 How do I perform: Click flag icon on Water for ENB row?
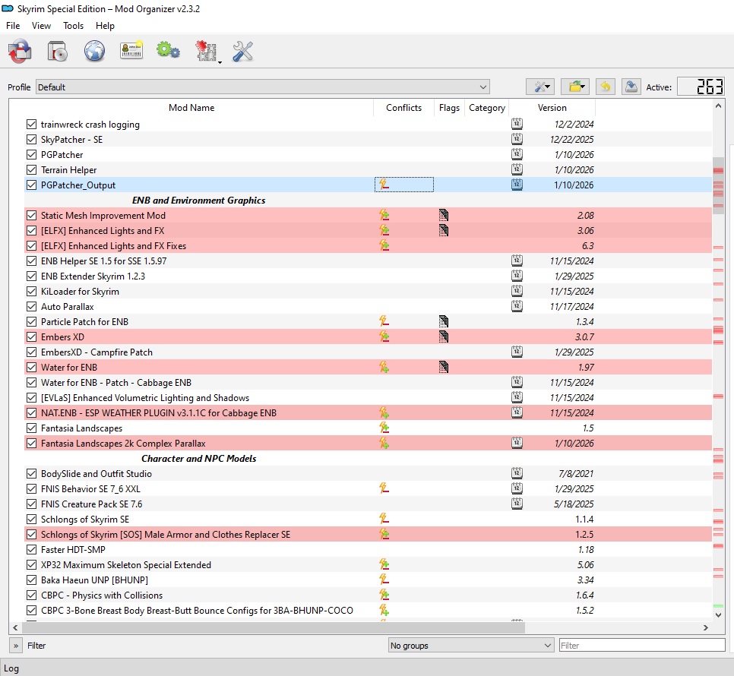point(443,367)
